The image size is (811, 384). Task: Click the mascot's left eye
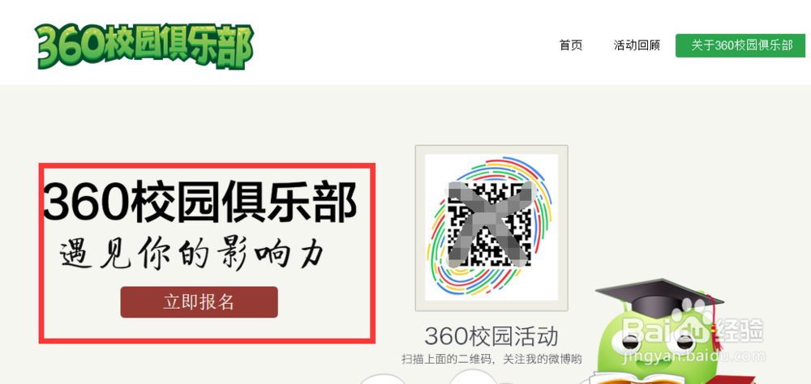pos(629,342)
